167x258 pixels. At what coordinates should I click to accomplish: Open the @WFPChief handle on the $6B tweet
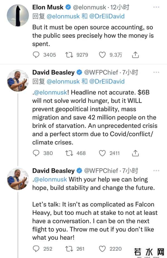pos(101,72)
